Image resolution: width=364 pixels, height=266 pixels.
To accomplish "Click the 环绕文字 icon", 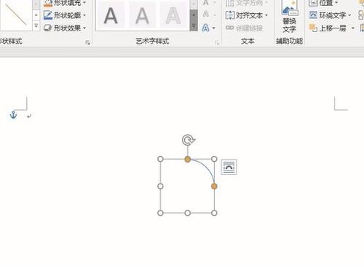I will click(313, 15).
